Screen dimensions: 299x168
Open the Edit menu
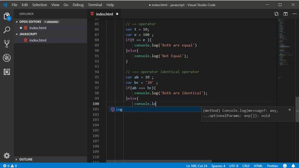[x=25, y=5]
